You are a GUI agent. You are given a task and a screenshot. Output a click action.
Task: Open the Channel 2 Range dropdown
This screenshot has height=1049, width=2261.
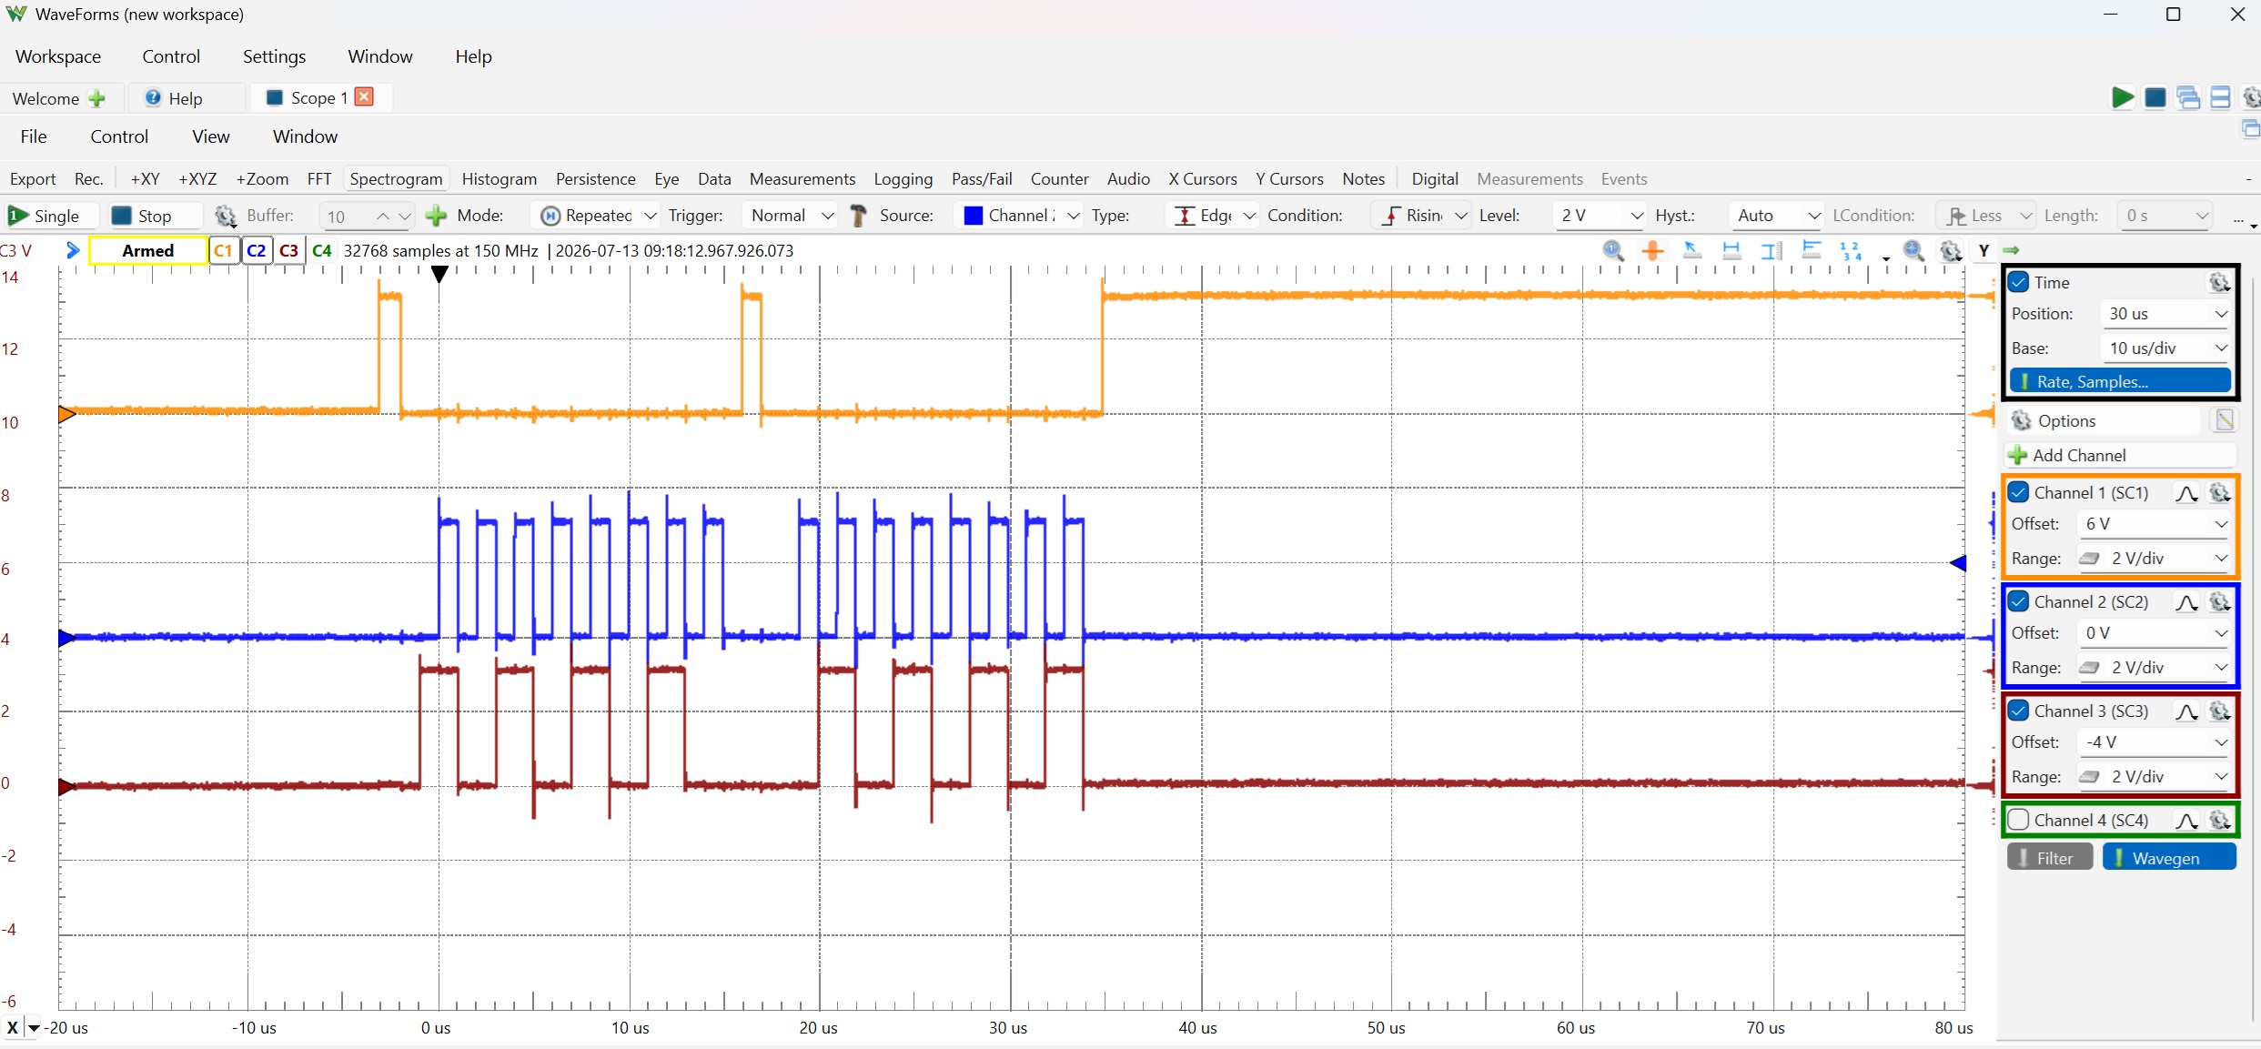point(2154,668)
